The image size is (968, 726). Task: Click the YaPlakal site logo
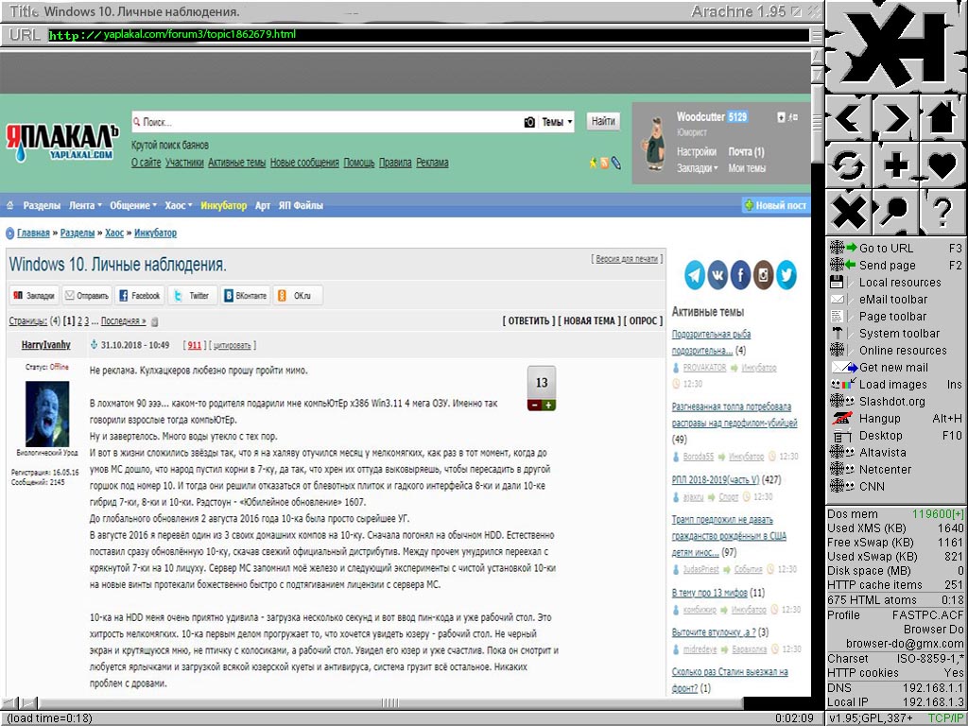click(x=61, y=144)
